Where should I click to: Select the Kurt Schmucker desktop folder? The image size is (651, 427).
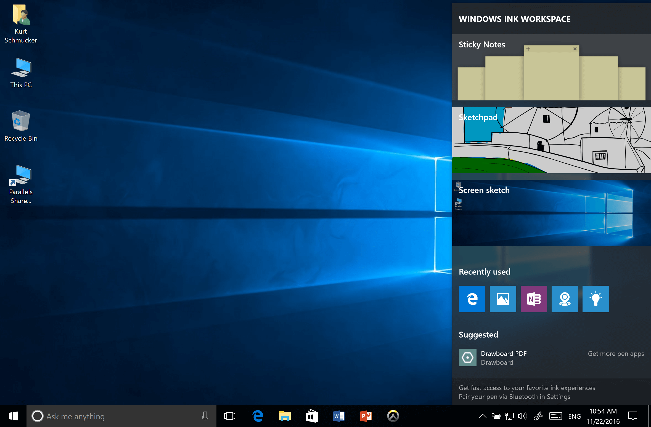[21, 24]
